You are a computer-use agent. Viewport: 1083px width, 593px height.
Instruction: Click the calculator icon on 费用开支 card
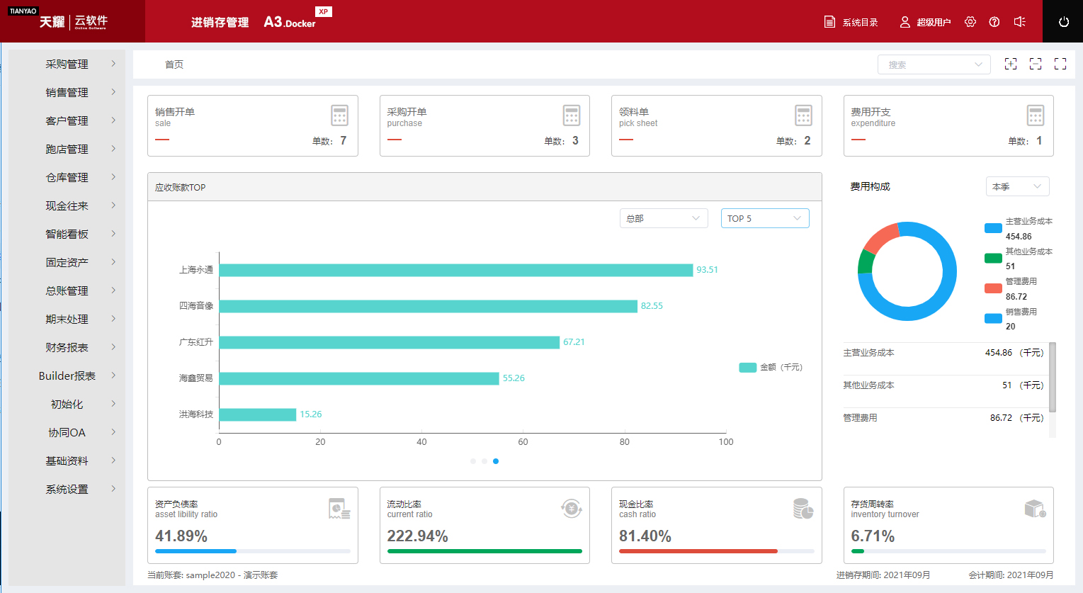1035,115
